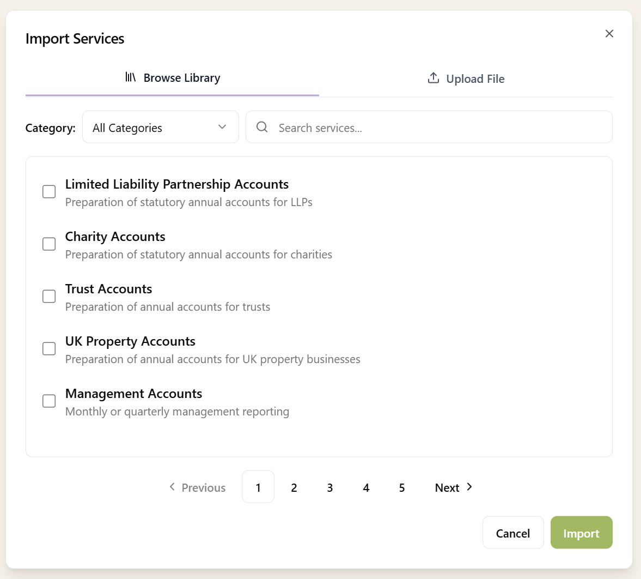Click the Management Accounts title
The image size is (641, 579).
coord(133,394)
